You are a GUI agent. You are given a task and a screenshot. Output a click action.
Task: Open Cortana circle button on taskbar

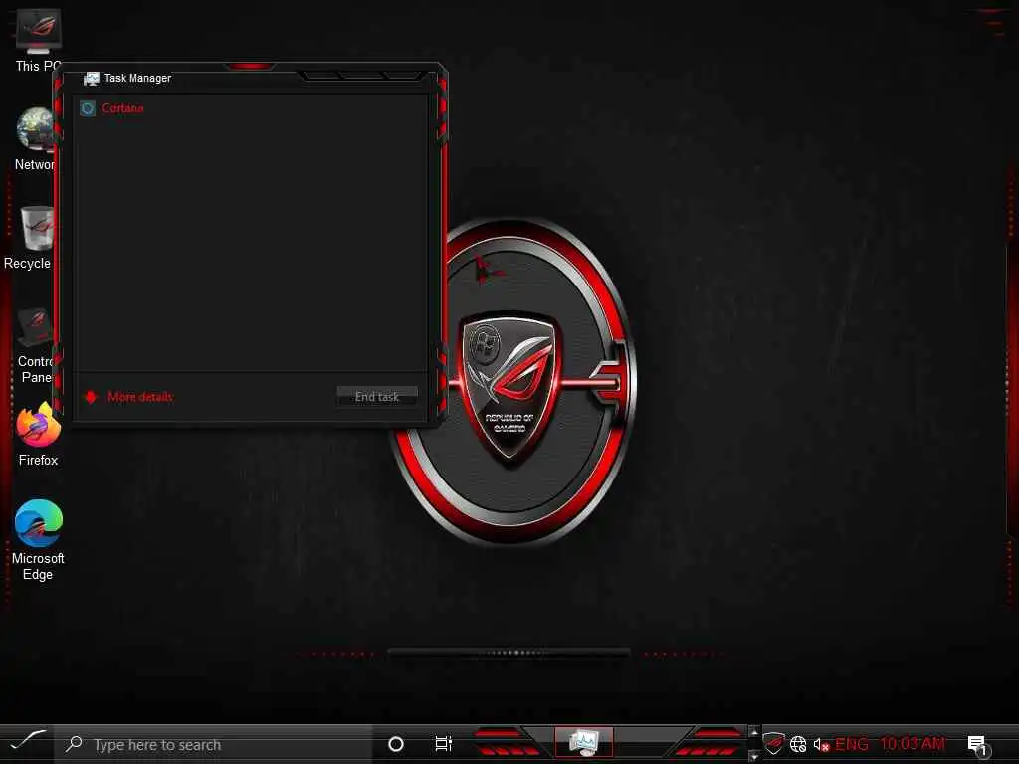click(x=396, y=744)
